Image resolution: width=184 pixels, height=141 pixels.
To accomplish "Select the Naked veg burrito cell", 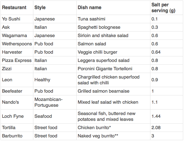I will pos(113,136).
